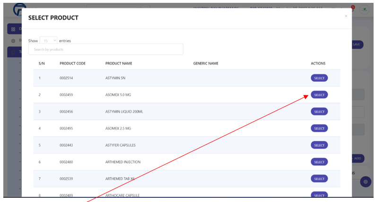Viewport: 375px width, 202px height.
Task: Open the dashboard grid icon in sidebar
Action: pos(13,29)
